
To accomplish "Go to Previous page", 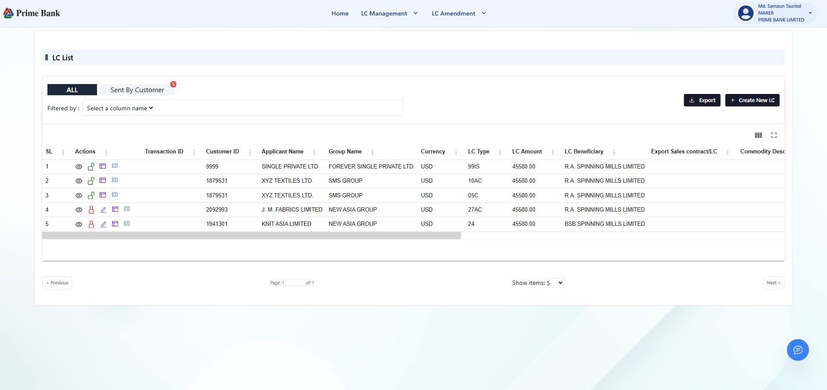I will 57,283.
